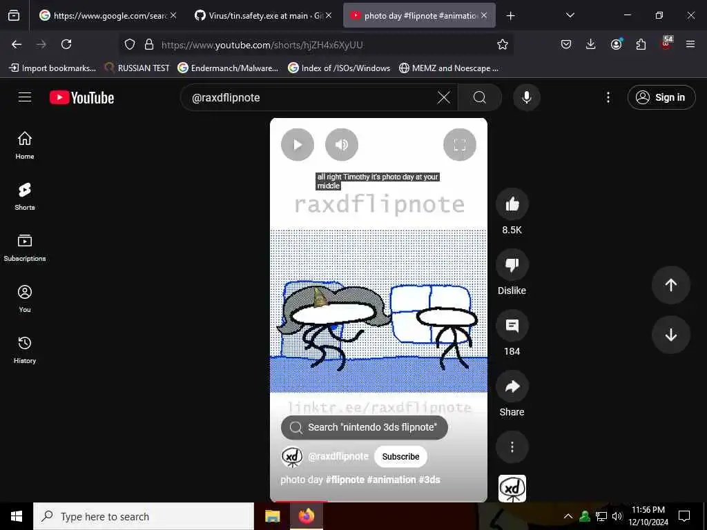Viewport: 707px width, 530px height.
Task: Open @raxdflipnote channel name link
Action: click(338, 457)
